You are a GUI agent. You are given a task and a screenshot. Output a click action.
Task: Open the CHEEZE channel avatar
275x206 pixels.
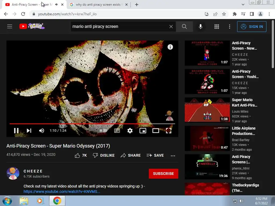click(x=13, y=174)
